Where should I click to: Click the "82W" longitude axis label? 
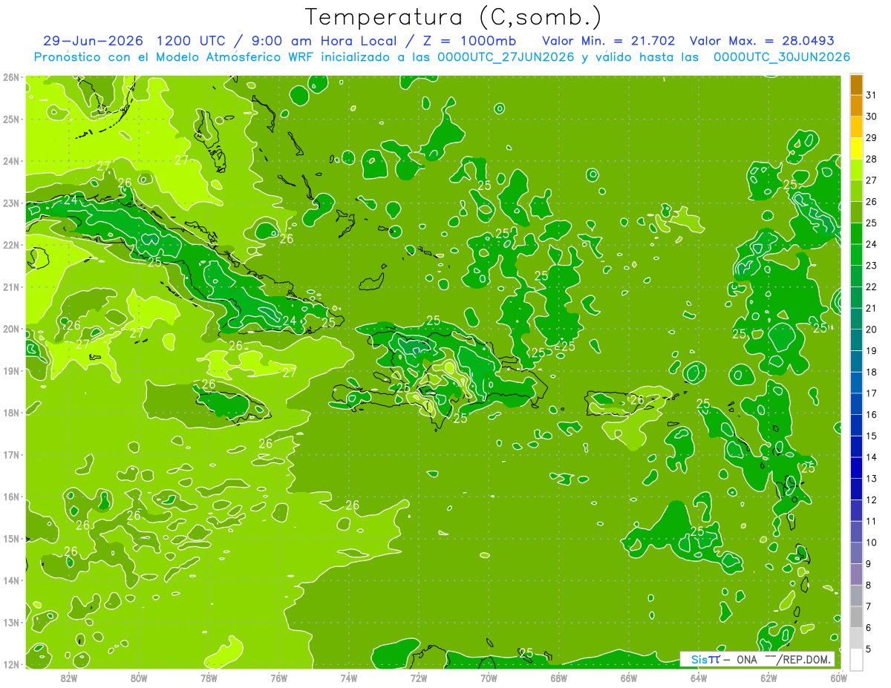point(68,678)
